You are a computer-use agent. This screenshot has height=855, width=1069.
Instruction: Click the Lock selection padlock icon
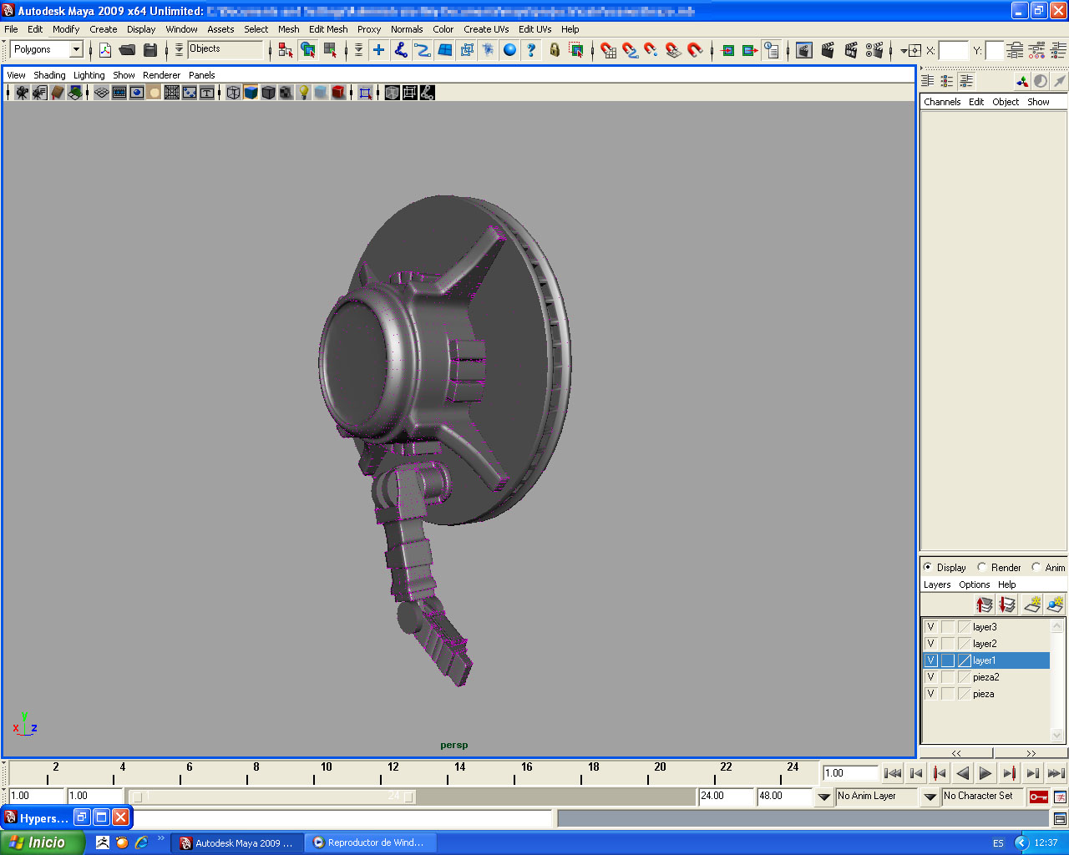coord(555,50)
